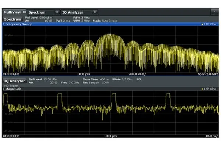Viewport: 221px width, 147px height.
Task: Select the Frequency Sweep window title bar
Action: point(74,24)
